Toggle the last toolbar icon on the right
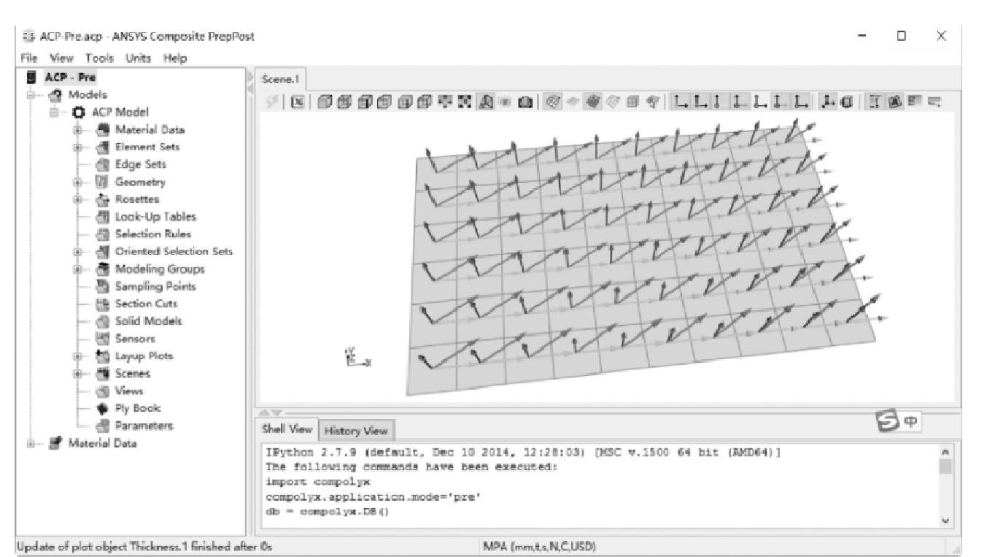The image size is (987, 557). coord(936,103)
